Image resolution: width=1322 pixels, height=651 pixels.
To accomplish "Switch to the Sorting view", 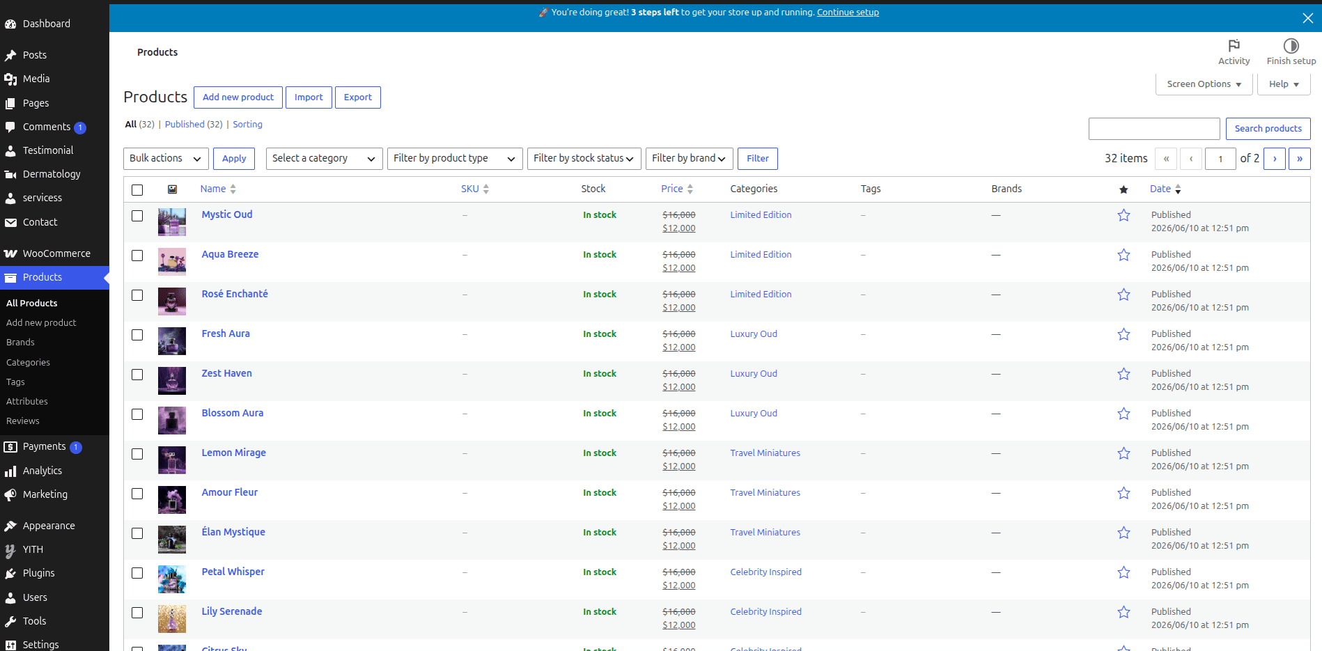I will tap(247, 125).
